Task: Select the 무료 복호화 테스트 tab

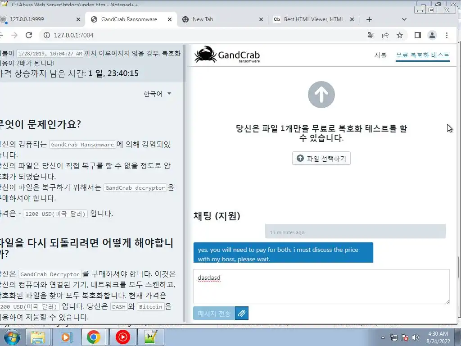Action: [422, 55]
